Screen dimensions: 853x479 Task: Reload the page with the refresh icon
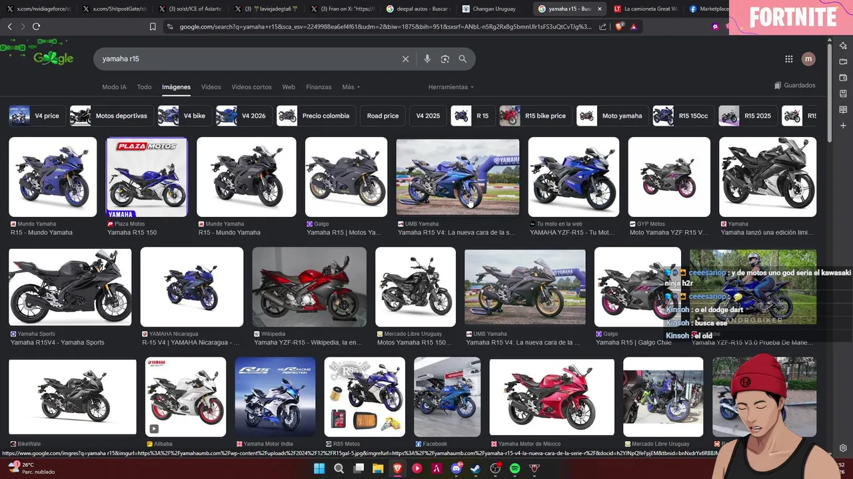click(x=36, y=27)
